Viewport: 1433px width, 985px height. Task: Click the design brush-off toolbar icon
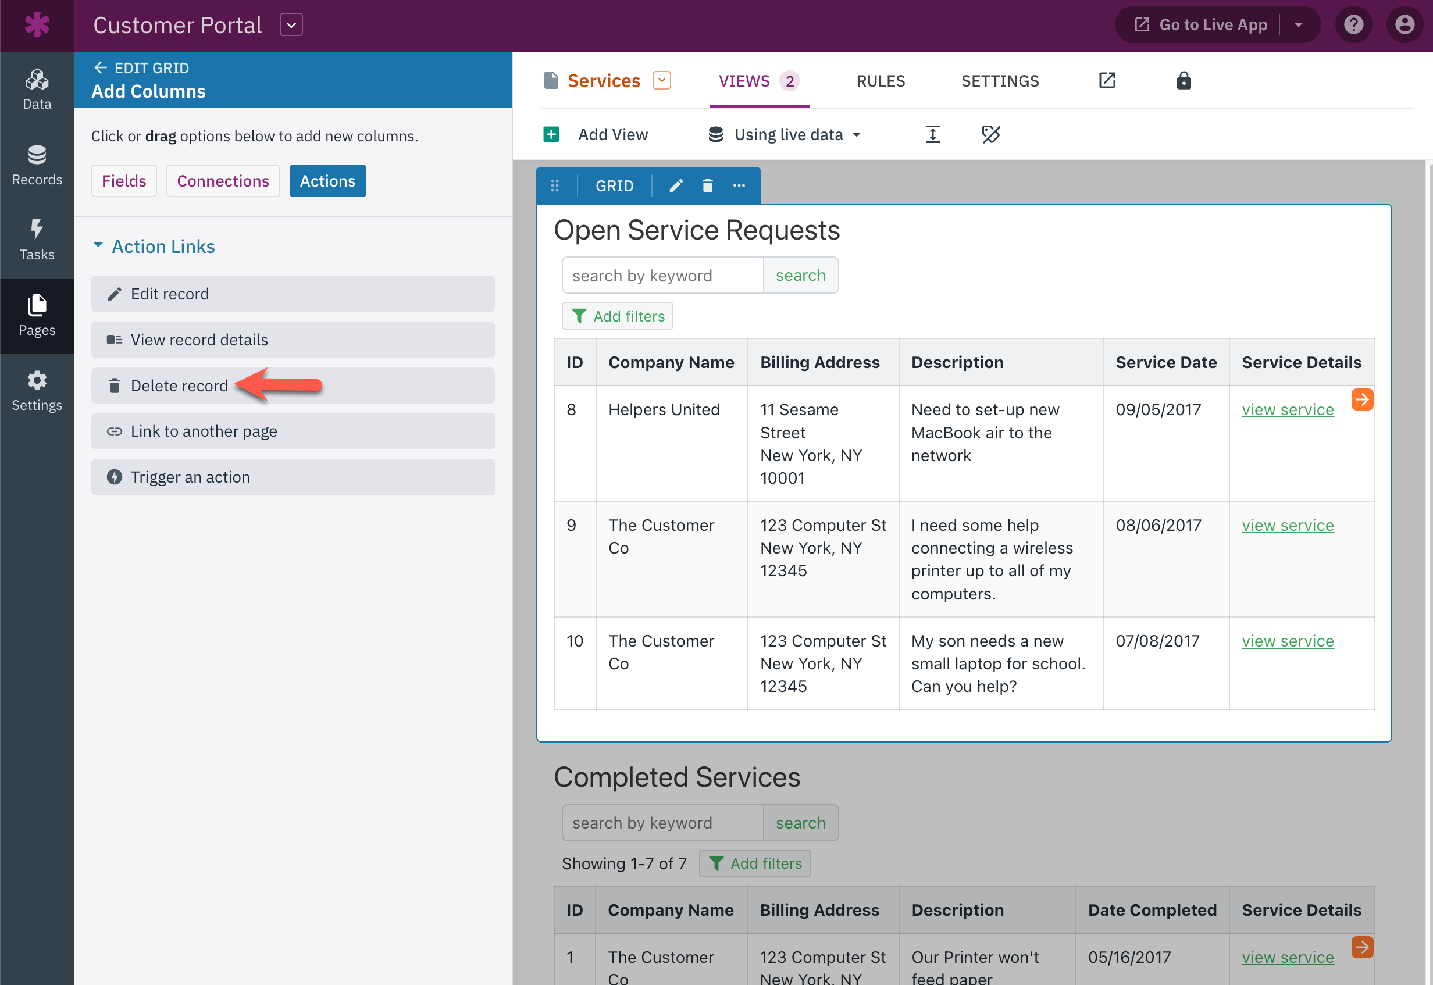click(990, 134)
